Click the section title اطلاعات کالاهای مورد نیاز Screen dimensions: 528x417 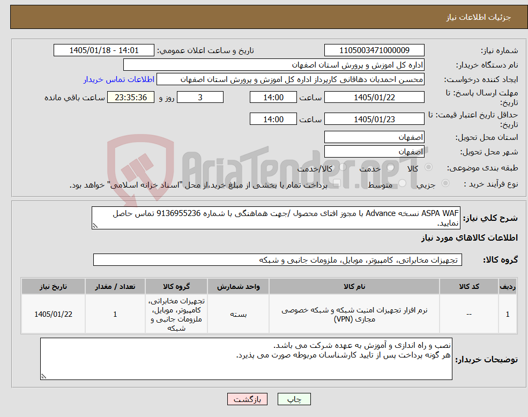click(470, 238)
